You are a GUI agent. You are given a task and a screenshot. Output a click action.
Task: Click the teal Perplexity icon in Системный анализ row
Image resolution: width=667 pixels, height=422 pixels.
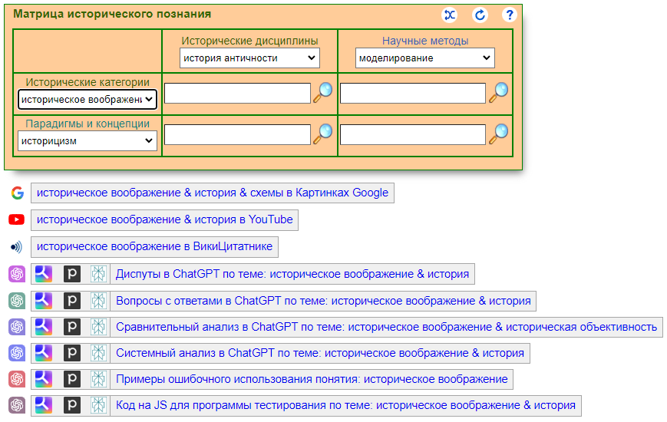coord(98,353)
